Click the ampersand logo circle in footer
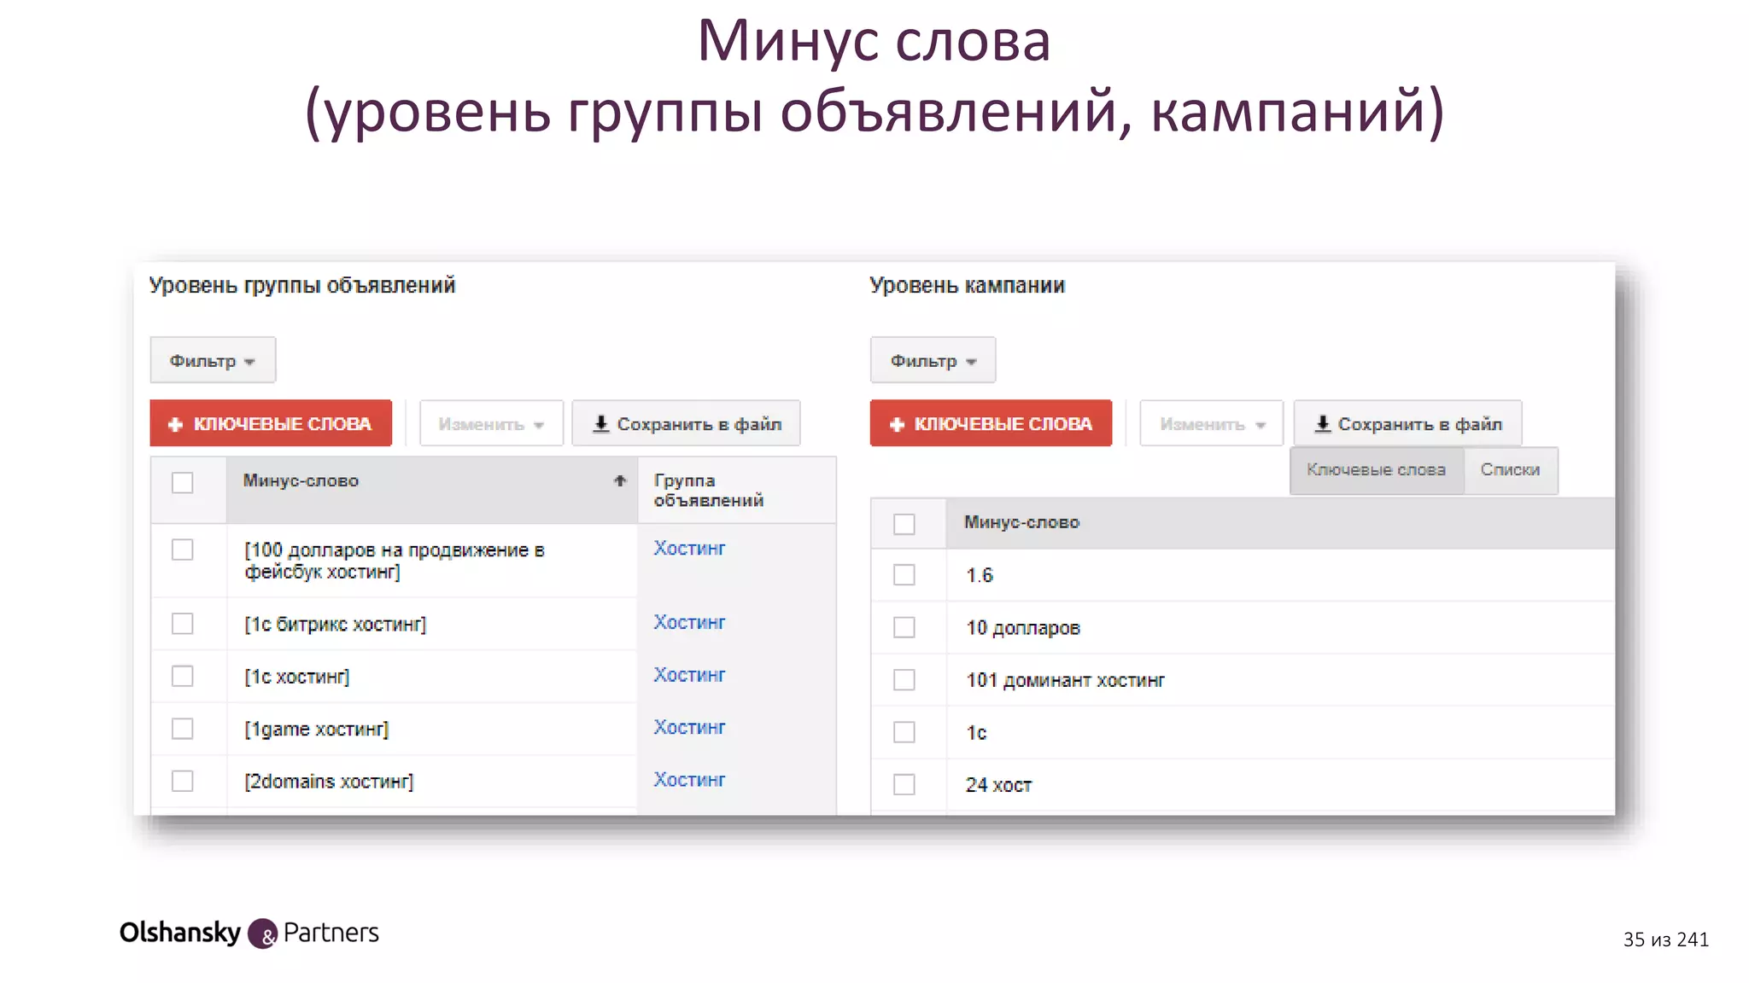Viewport: 1749px width, 983px height. click(263, 934)
